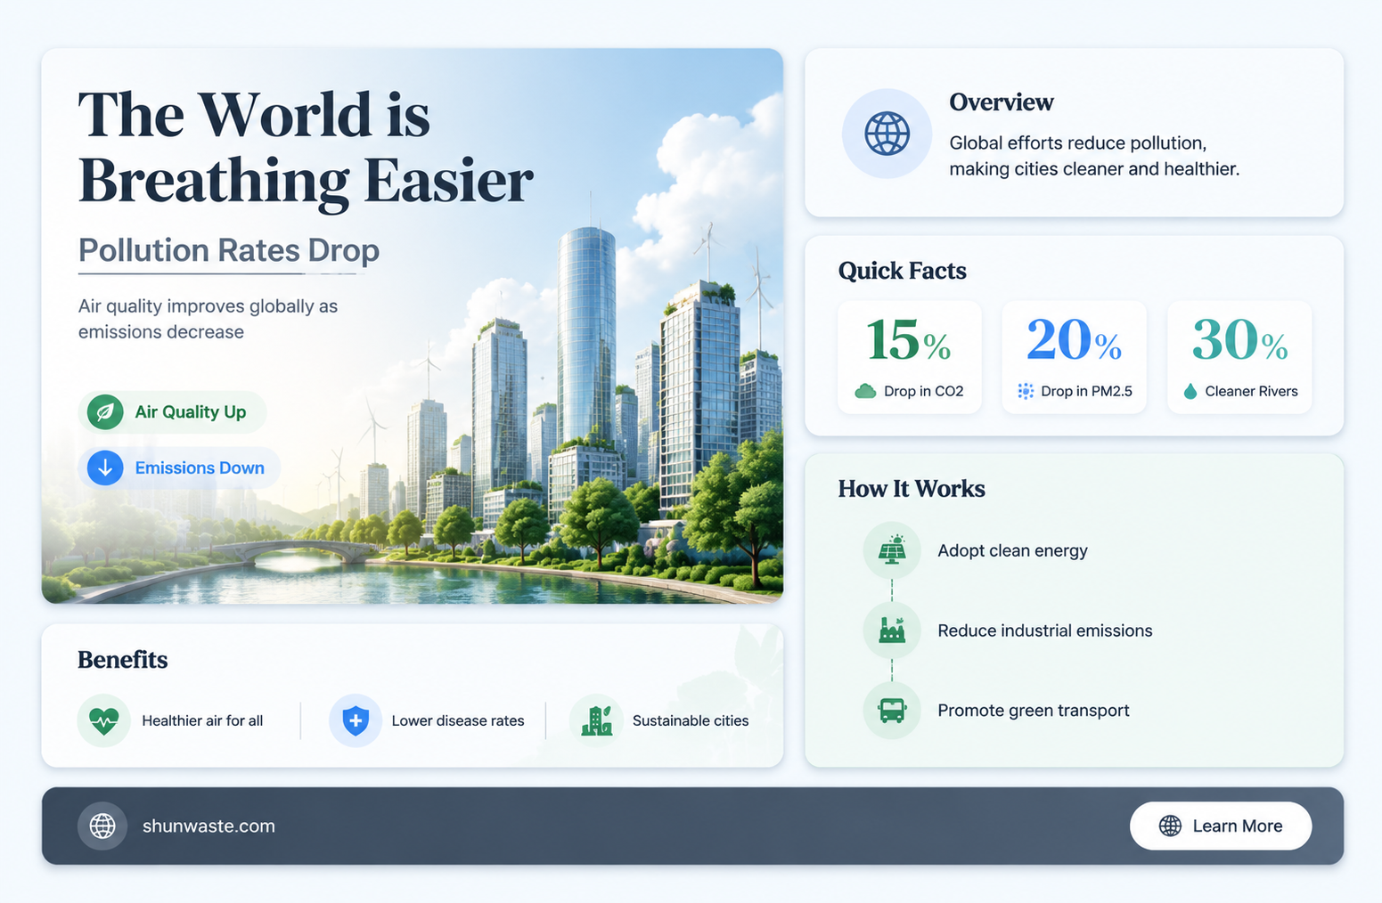Select the Air Quality Up pill
The width and height of the screenshot is (1382, 903).
[x=172, y=412]
